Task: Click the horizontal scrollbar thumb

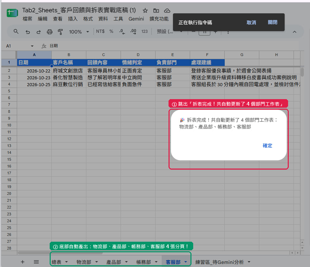Action: coord(60,253)
